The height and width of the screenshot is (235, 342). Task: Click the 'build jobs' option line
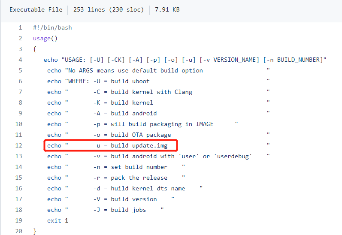(128, 210)
